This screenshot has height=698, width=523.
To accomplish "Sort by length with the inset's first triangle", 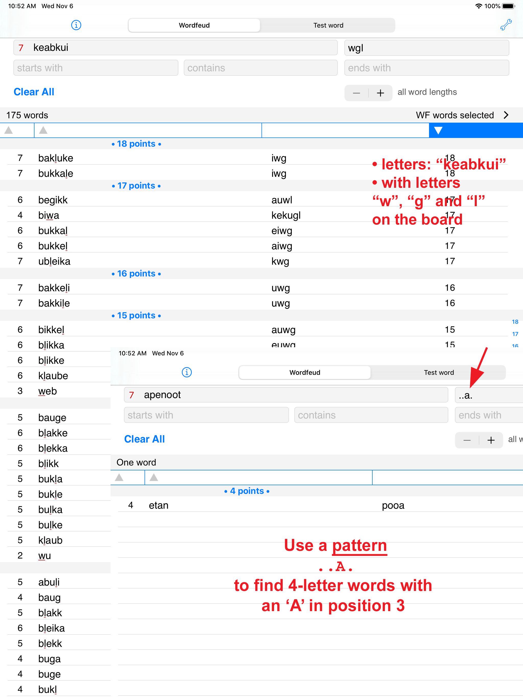I will click(x=119, y=477).
